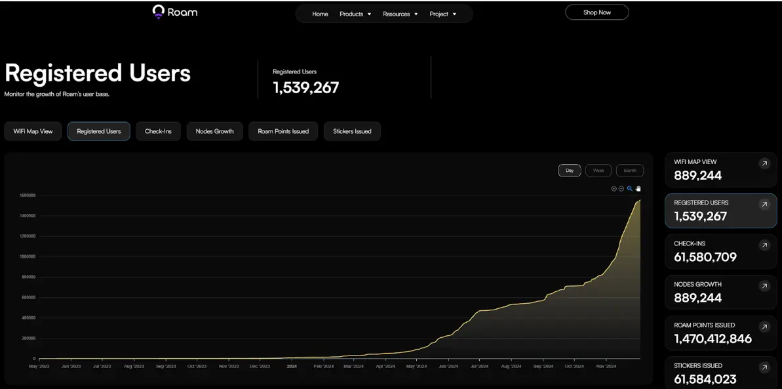The height and width of the screenshot is (389, 782).
Task: Click the 'May '2023' x-axis label
Action: click(40, 366)
